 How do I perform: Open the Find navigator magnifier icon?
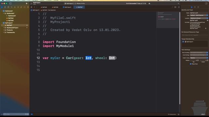pos(12,7)
